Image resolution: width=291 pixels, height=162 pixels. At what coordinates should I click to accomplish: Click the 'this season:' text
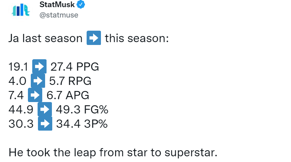(x=136, y=39)
